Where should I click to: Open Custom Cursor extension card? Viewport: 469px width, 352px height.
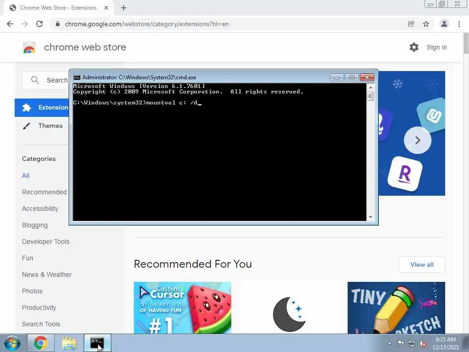click(182, 308)
